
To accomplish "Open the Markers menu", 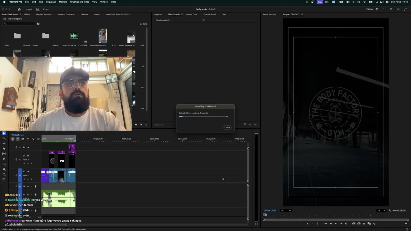I will coord(63,2).
